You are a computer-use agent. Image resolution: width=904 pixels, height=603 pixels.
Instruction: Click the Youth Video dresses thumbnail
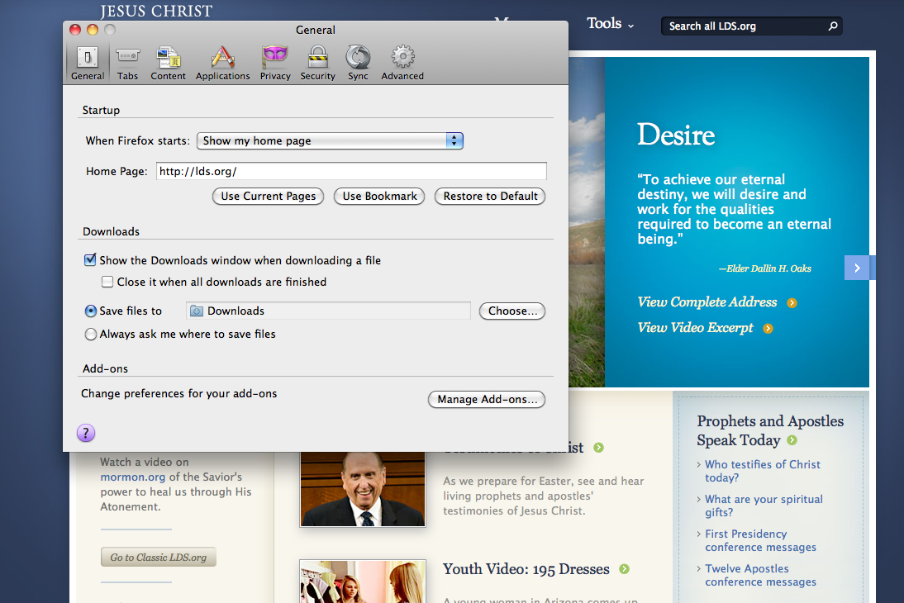click(x=363, y=581)
